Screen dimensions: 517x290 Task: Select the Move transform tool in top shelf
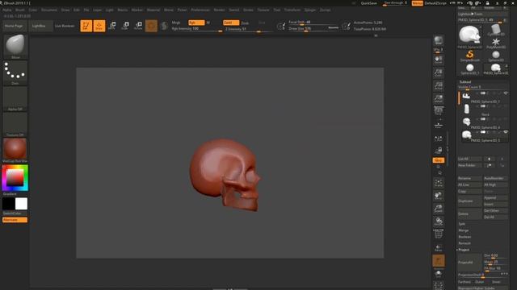(x=112, y=26)
